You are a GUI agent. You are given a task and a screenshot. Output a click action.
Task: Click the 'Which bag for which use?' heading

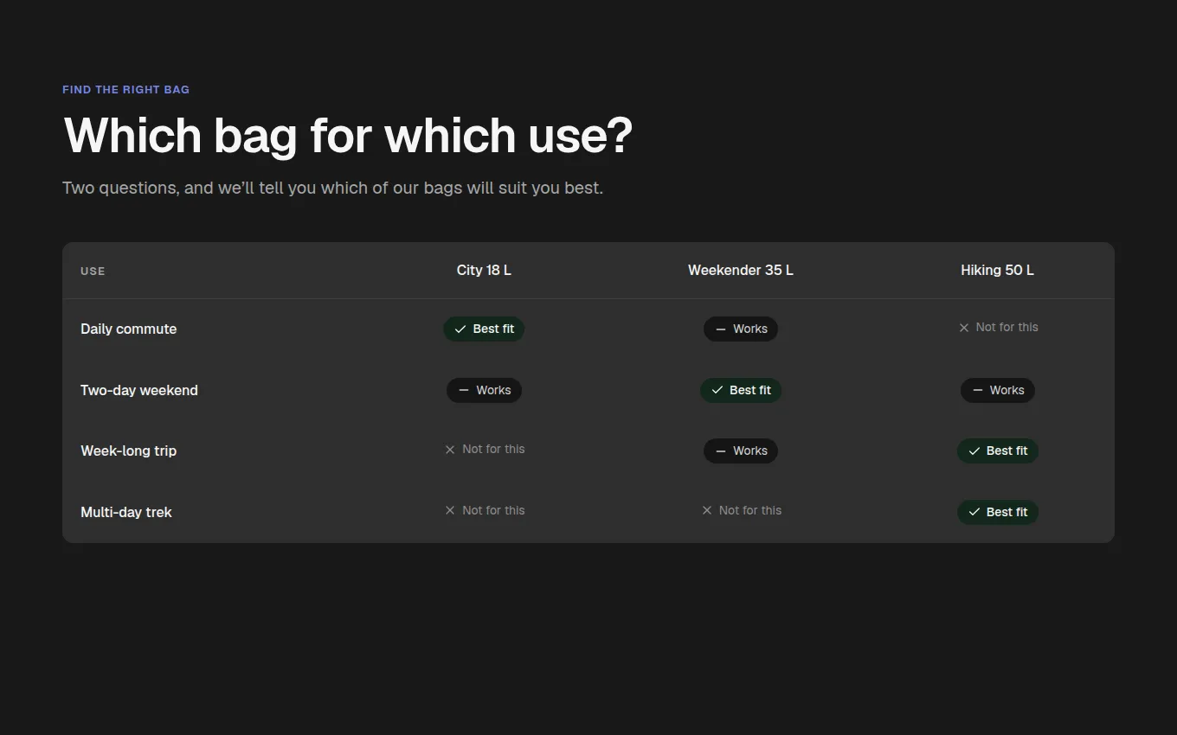pos(348,136)
